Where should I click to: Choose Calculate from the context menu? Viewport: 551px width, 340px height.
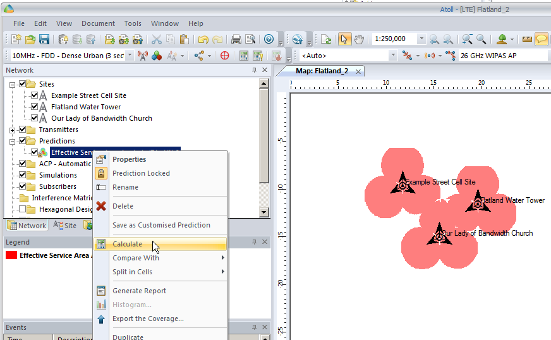127,244
